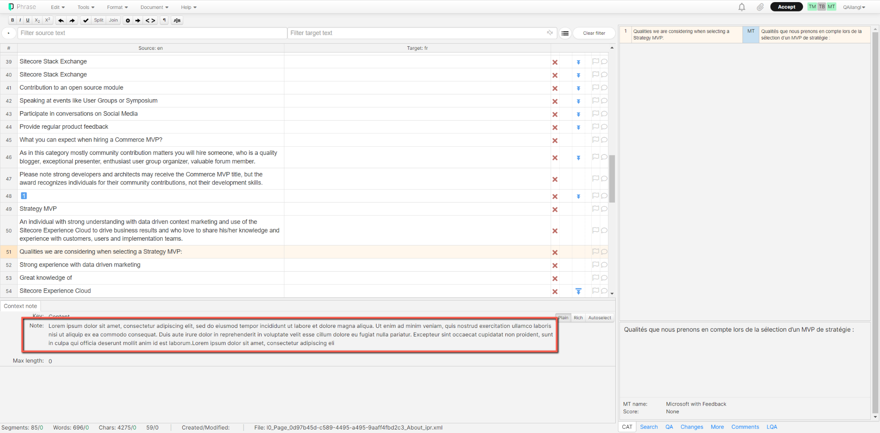Toggle the TB match indicator
880x433 pixels.
[x=822, y=7]
